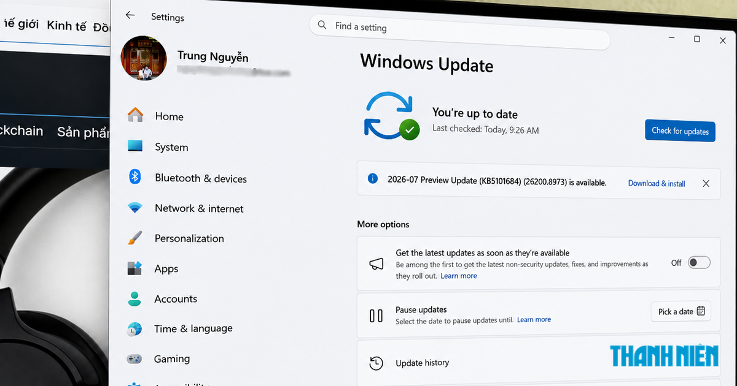Click Check for updates button

click(680, 131)
